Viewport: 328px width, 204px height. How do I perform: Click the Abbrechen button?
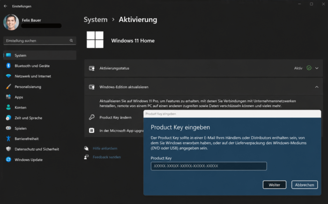pos(305,185)
